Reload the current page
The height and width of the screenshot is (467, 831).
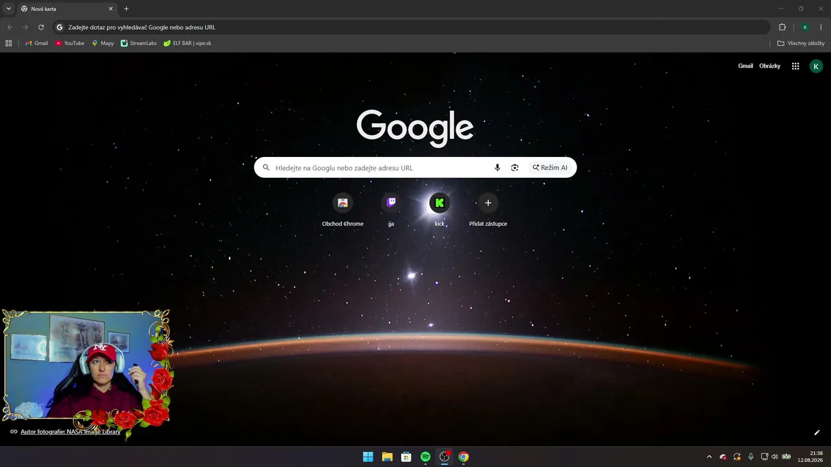[41, 27]
